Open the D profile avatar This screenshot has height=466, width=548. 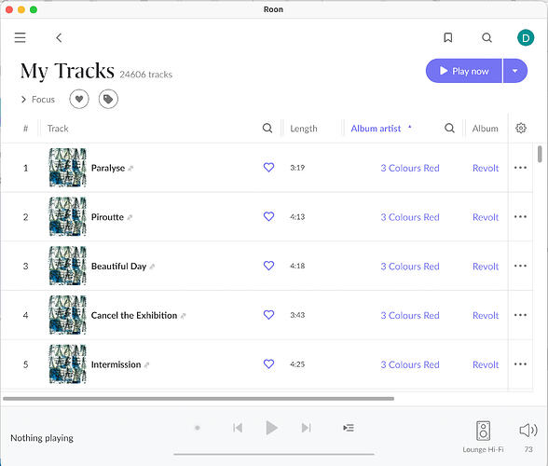[526, 38]
